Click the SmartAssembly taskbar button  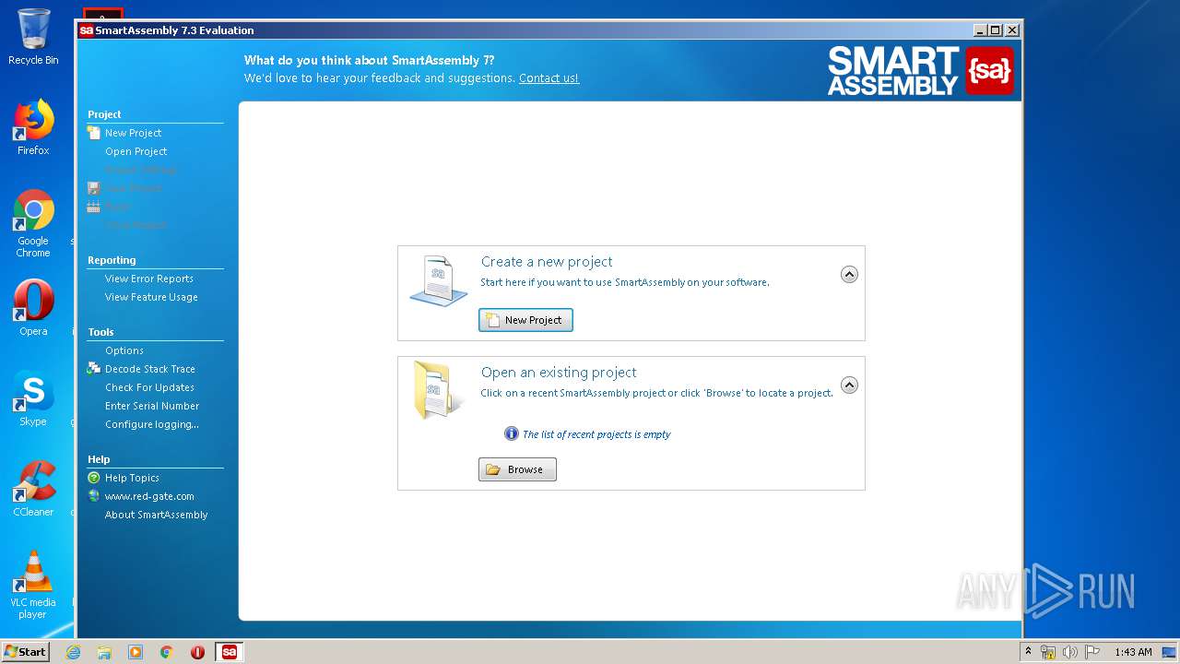tap(229, 652)
